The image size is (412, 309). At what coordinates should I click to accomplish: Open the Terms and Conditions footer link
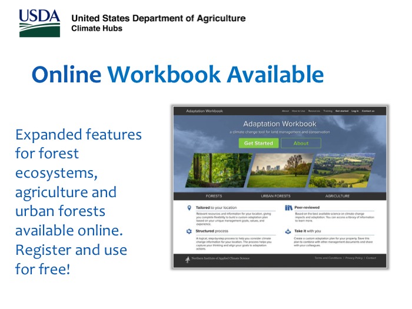328,258
